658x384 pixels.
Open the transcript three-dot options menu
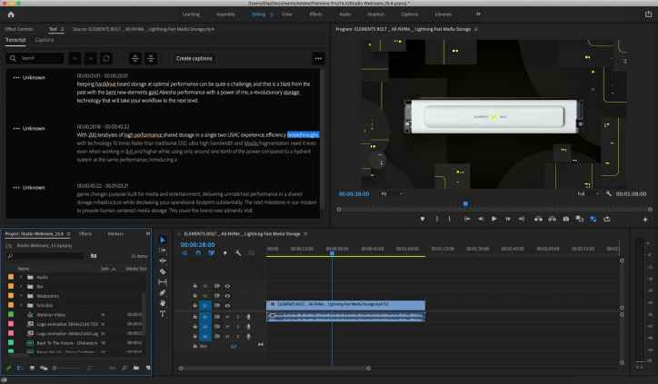point(317,58)
